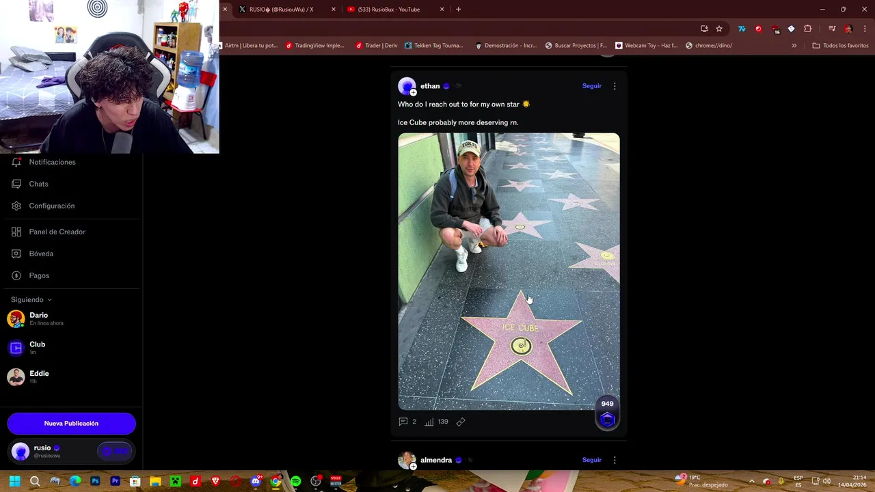The width and height of the screenshot is (875, 492).
Task: Open the Extensions puzzle-piece menu
Action: 808,29
